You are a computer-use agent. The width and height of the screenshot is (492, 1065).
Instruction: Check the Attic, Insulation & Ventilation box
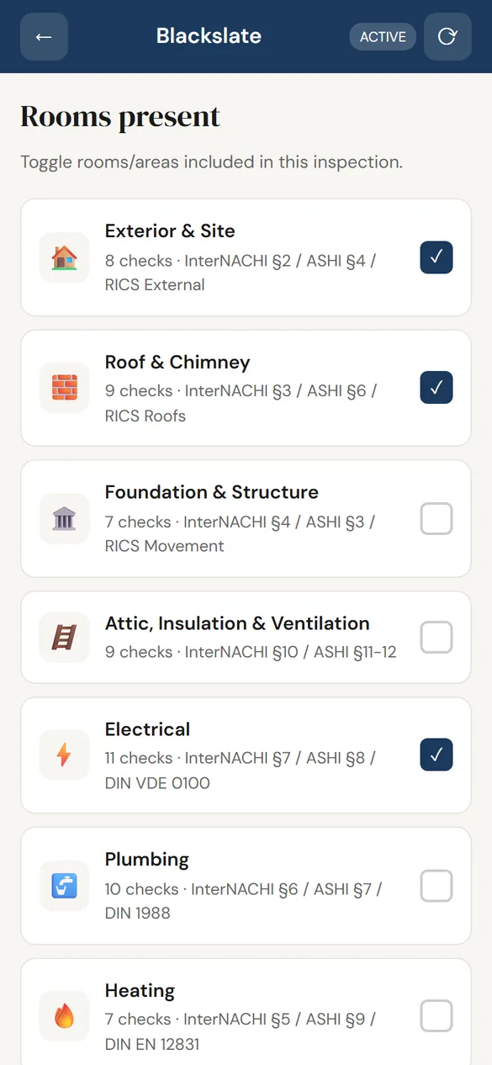(x=436, y=638)
